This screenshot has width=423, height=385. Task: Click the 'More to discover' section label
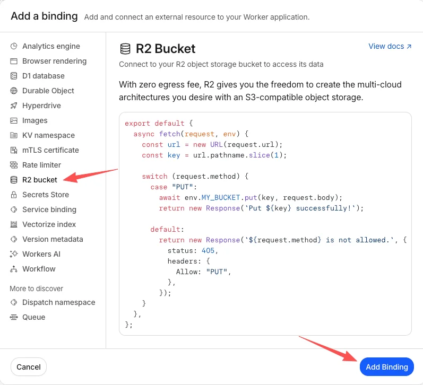(37, 288)
